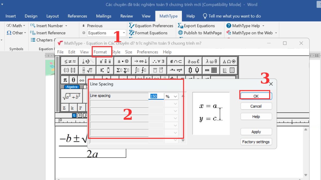The image size is (321, 180).
Task: Open the Edit menu in MathType
Action: point(72,52)
